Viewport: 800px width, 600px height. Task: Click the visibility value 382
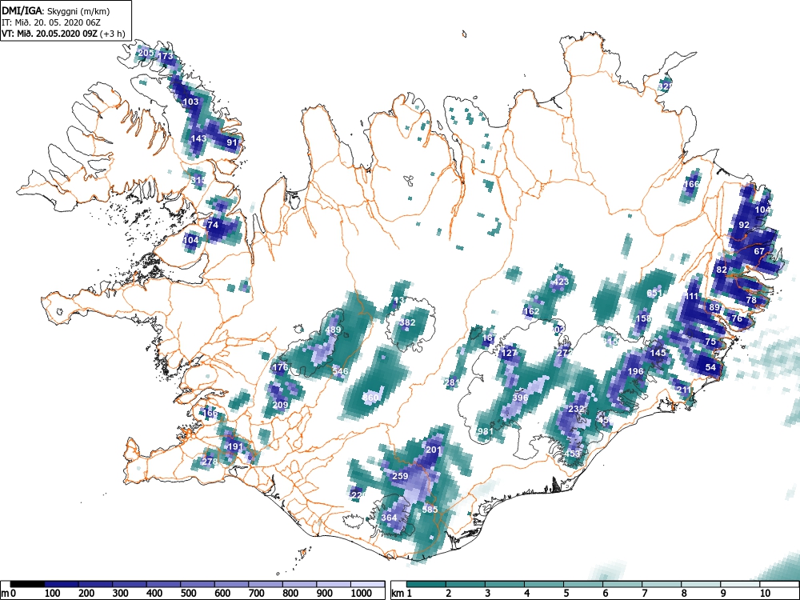click(407, 322)
